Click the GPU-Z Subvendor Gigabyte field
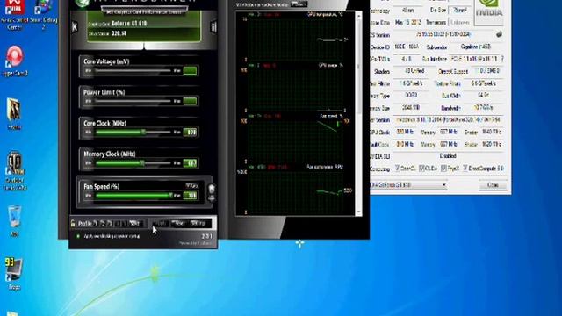 (x=476, y=47)
